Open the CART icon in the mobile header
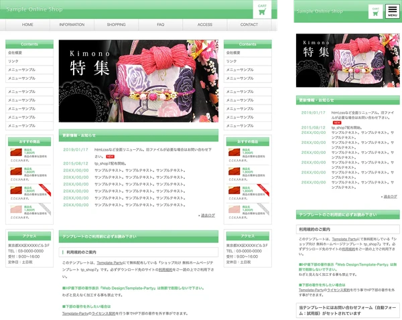 click(x=376, y=12)
